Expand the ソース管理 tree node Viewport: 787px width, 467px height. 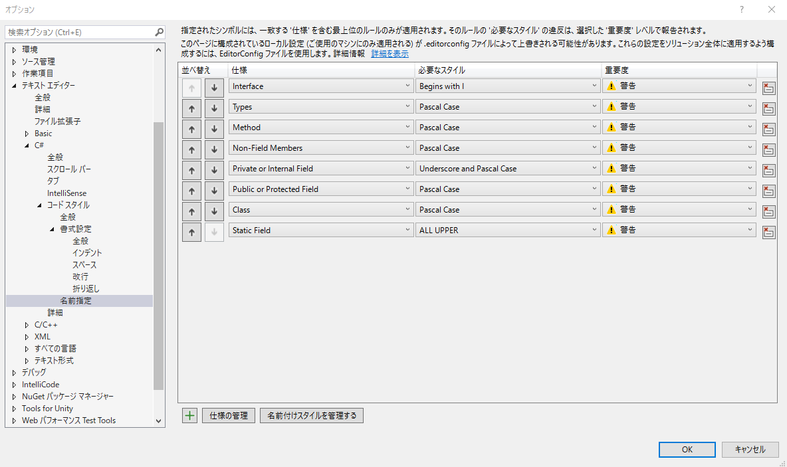[x=14, y=62]
